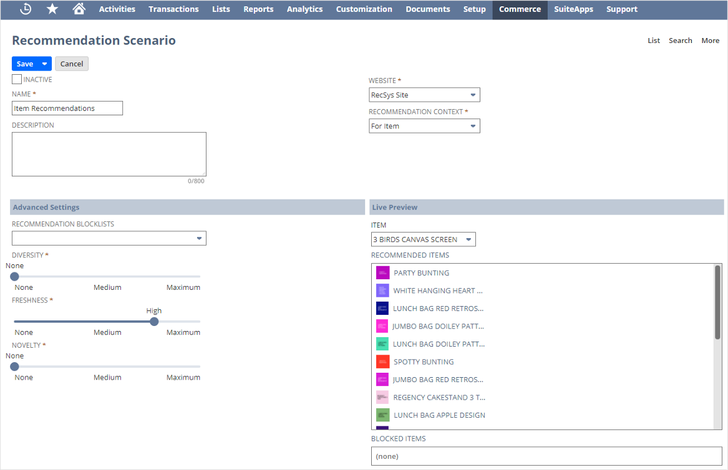Open the Support menu
The height and width of the screenshot is (470, 728).
622,9
